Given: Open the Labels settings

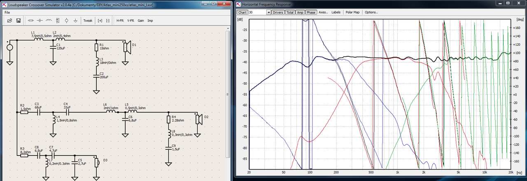Looking at the screenshot, I should click(336, 12).
